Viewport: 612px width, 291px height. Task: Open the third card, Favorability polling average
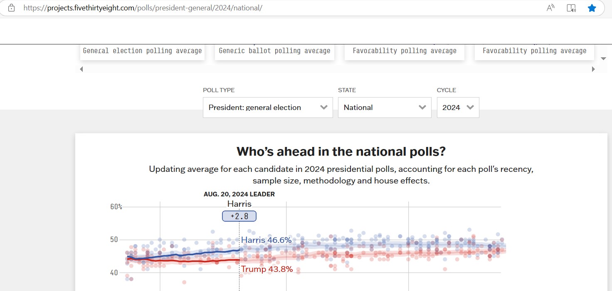(x=404, y=51)
